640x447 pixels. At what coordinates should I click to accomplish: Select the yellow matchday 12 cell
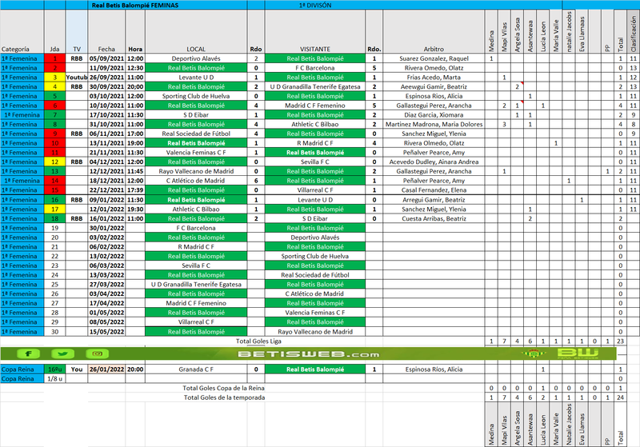coord(54,162)
